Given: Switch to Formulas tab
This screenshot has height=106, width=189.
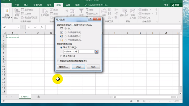Looking at the screenshot, I should [49, 5].
